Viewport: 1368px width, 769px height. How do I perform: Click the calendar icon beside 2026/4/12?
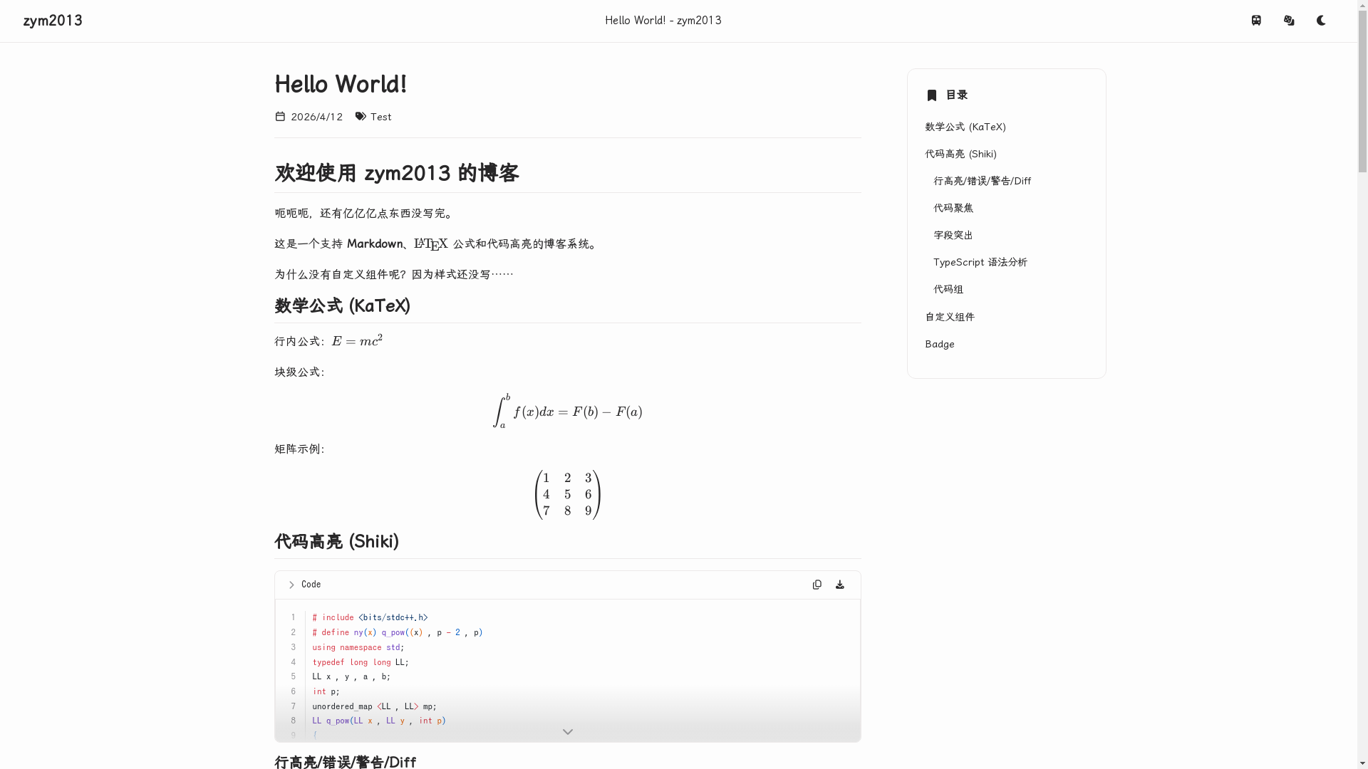(280, 116)
